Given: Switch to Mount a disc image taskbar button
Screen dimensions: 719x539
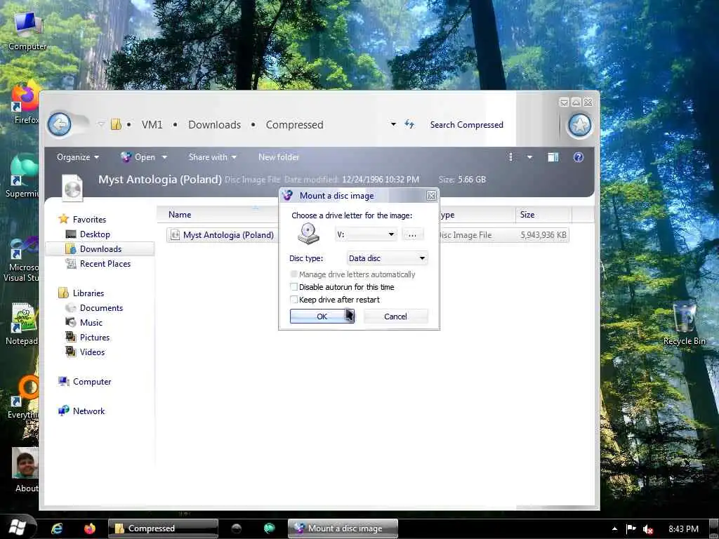Looking at the screenshot, I should coord(343,528).
